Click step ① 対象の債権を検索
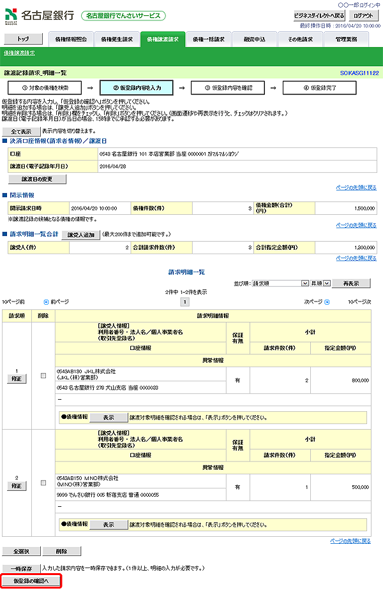 (45, 88)
